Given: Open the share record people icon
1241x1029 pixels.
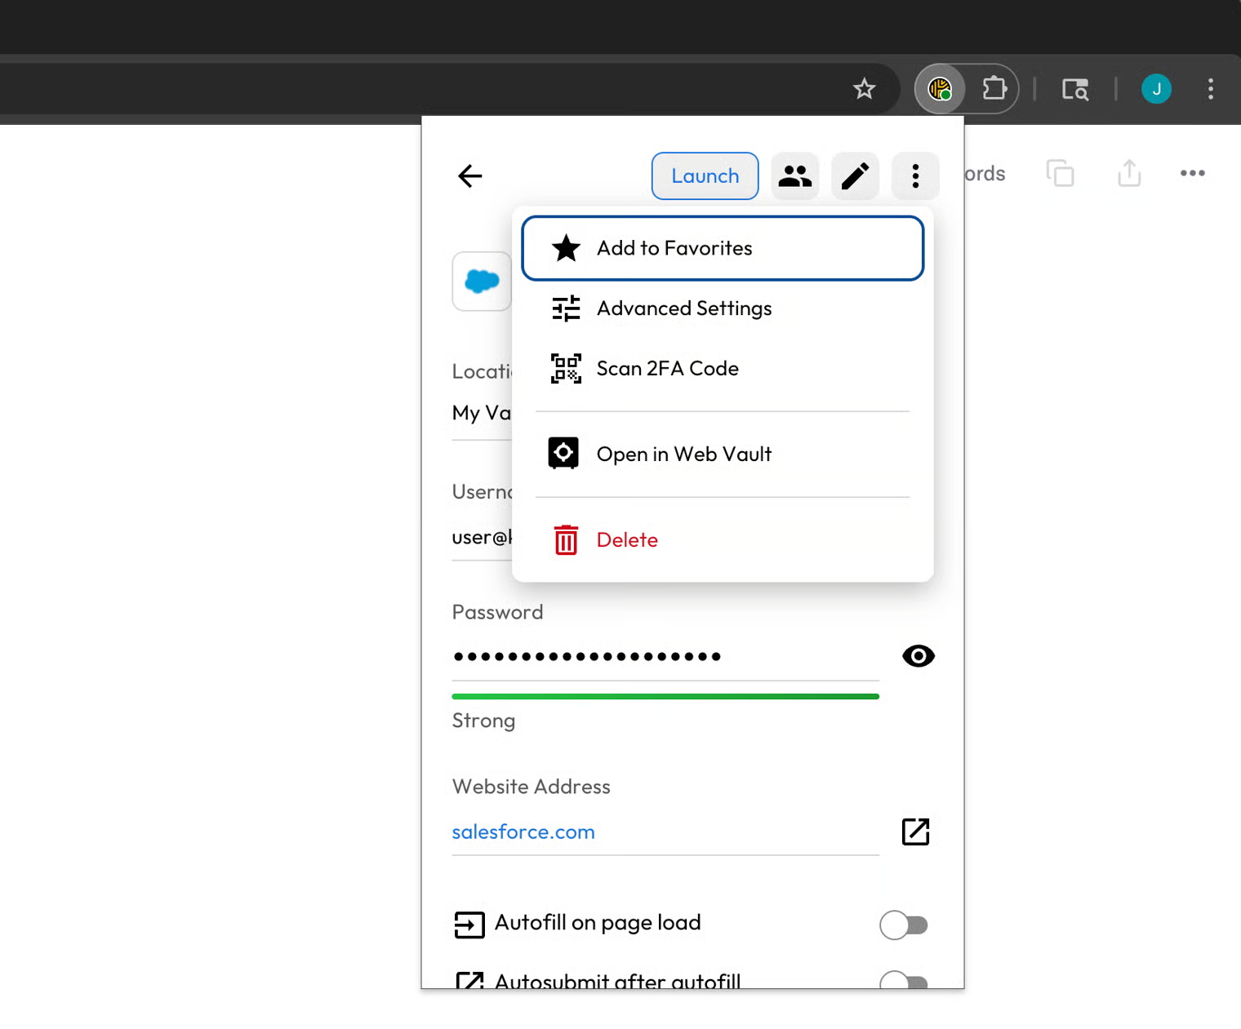Looking at the screenshot, I should point(794,176).
